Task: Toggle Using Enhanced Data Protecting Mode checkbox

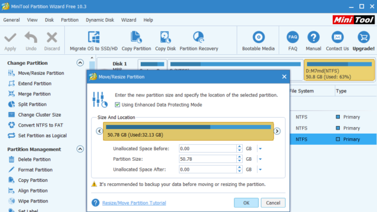Action: (x=117, y=105)
